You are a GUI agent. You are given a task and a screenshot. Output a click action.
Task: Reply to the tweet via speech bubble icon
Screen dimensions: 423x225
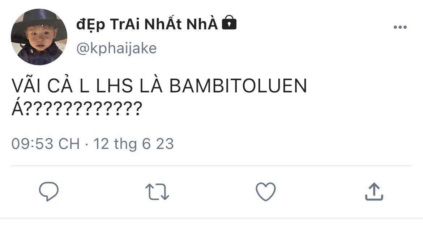pyautogui.click(x=49, y=191)
